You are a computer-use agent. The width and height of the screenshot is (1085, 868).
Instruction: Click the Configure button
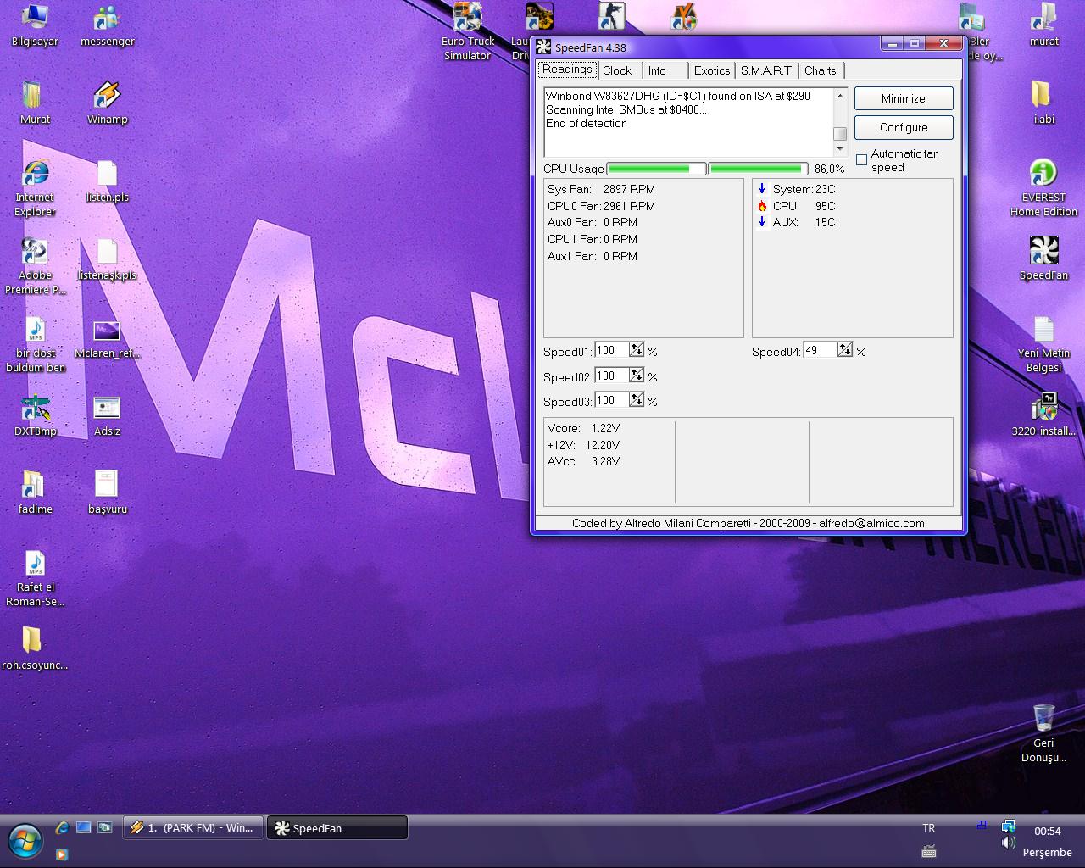904,127
